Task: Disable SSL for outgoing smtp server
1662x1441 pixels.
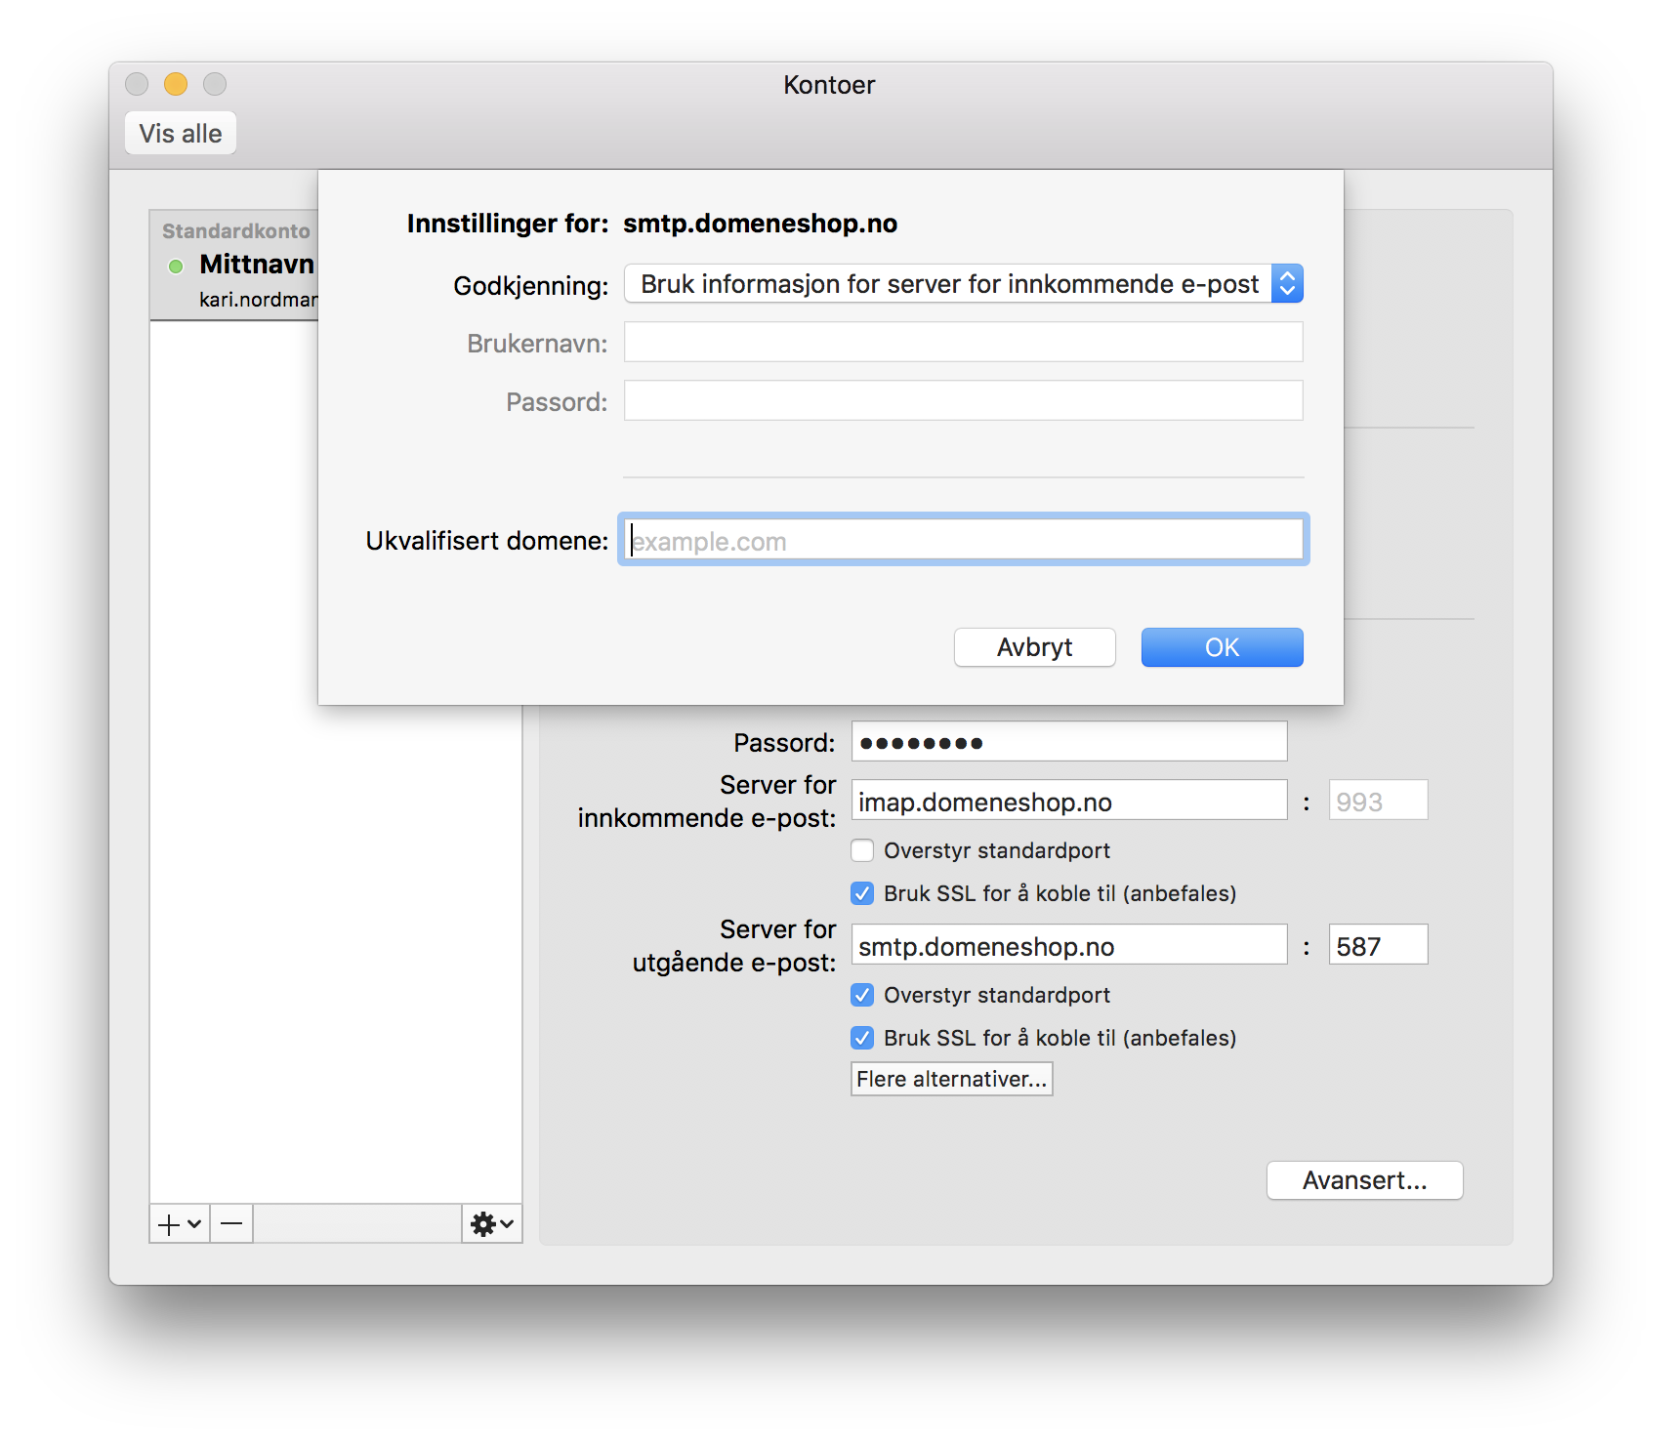Action: pyautogui.click(x=862, y=1038)
